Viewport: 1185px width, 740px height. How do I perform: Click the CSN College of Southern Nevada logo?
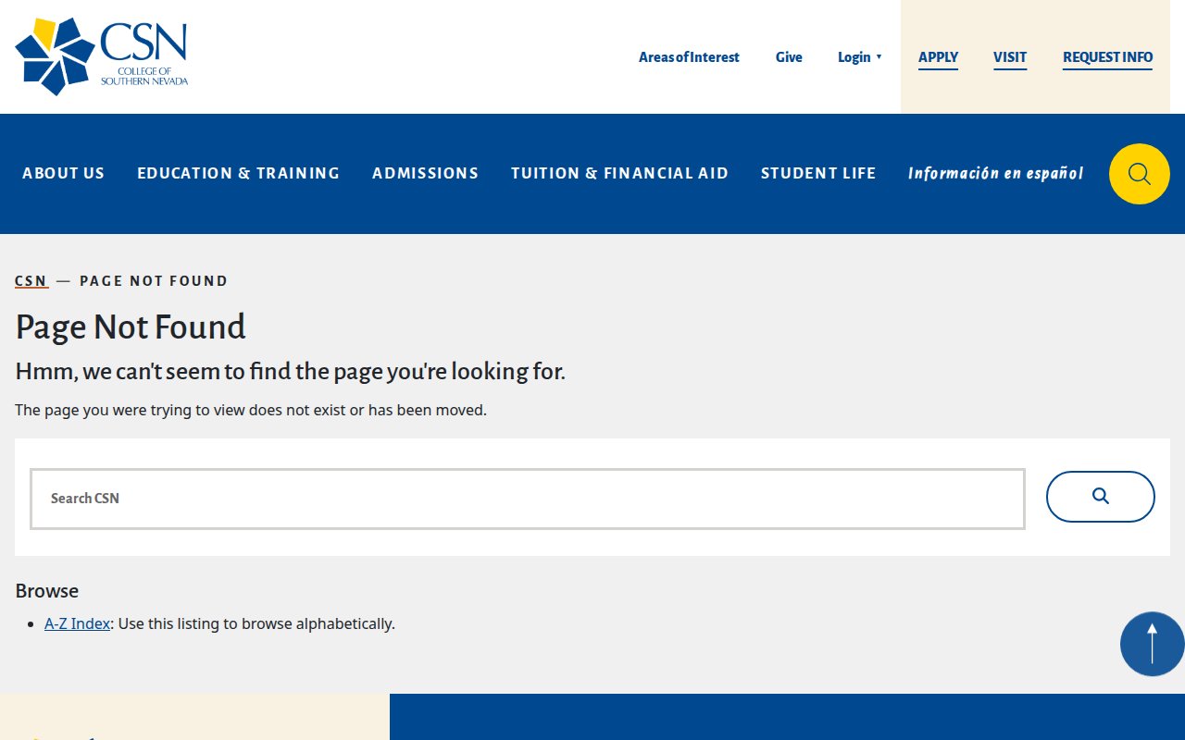tap(102, 56)
